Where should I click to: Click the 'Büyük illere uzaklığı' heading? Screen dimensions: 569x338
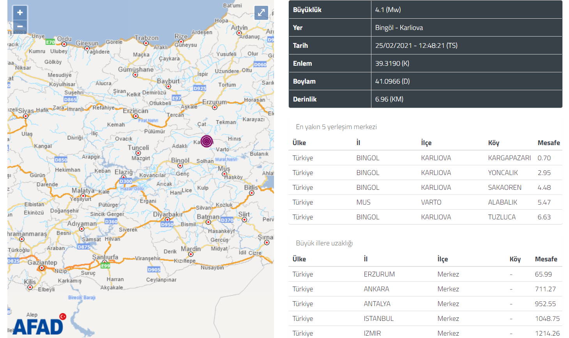324,243
